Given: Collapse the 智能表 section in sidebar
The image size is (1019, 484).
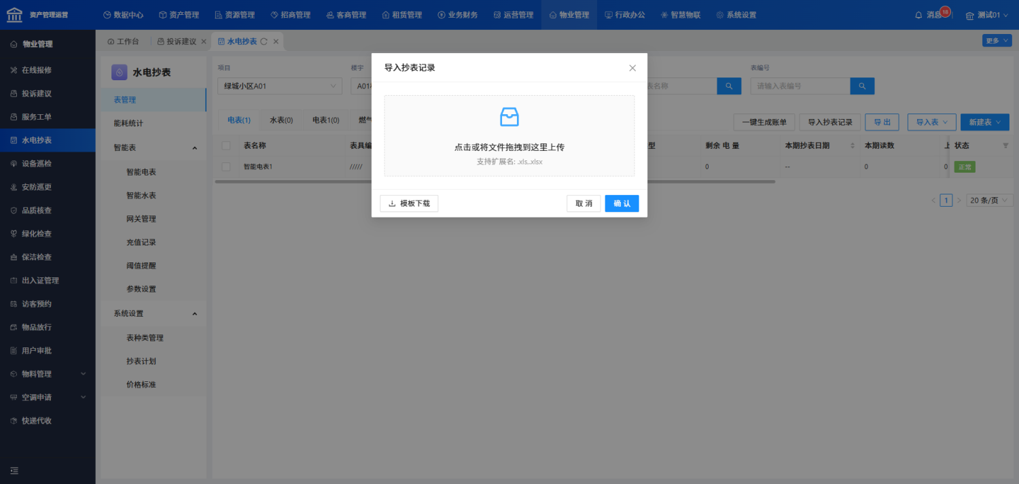Looking at the screenshot, I should click(195, 148).
